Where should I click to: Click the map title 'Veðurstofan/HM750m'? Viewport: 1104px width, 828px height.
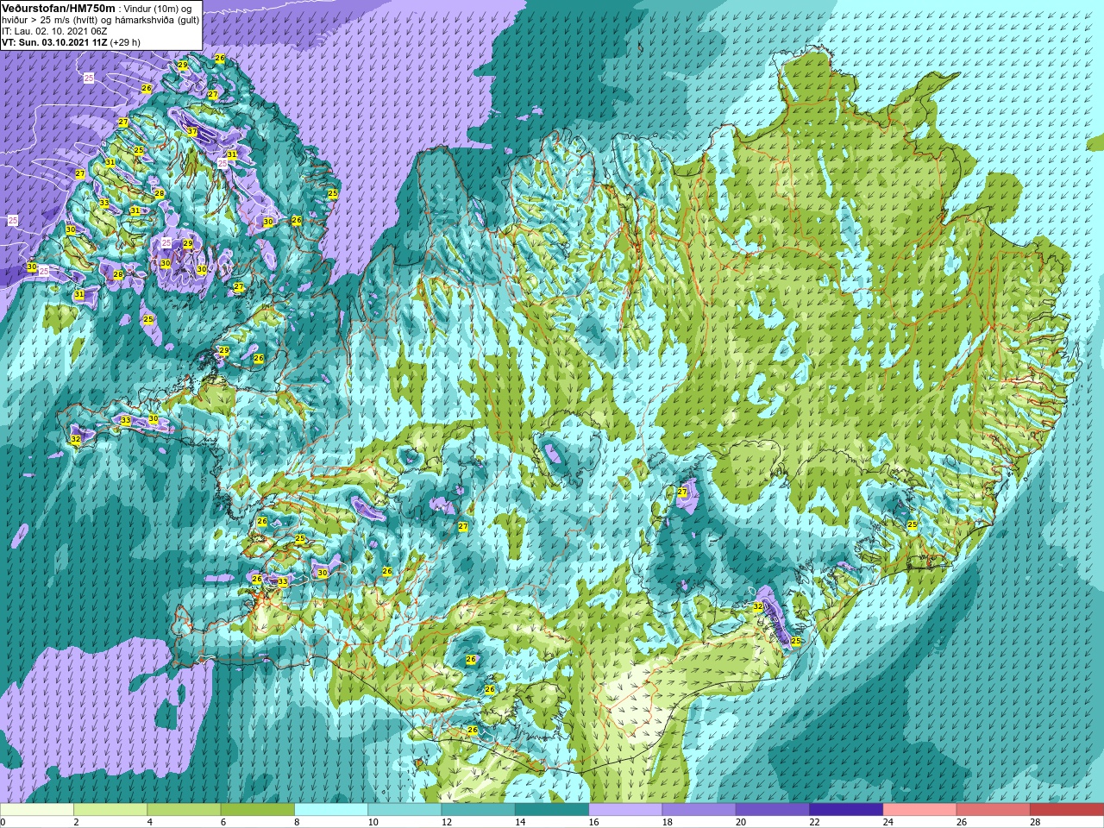[x=58, y=8]
